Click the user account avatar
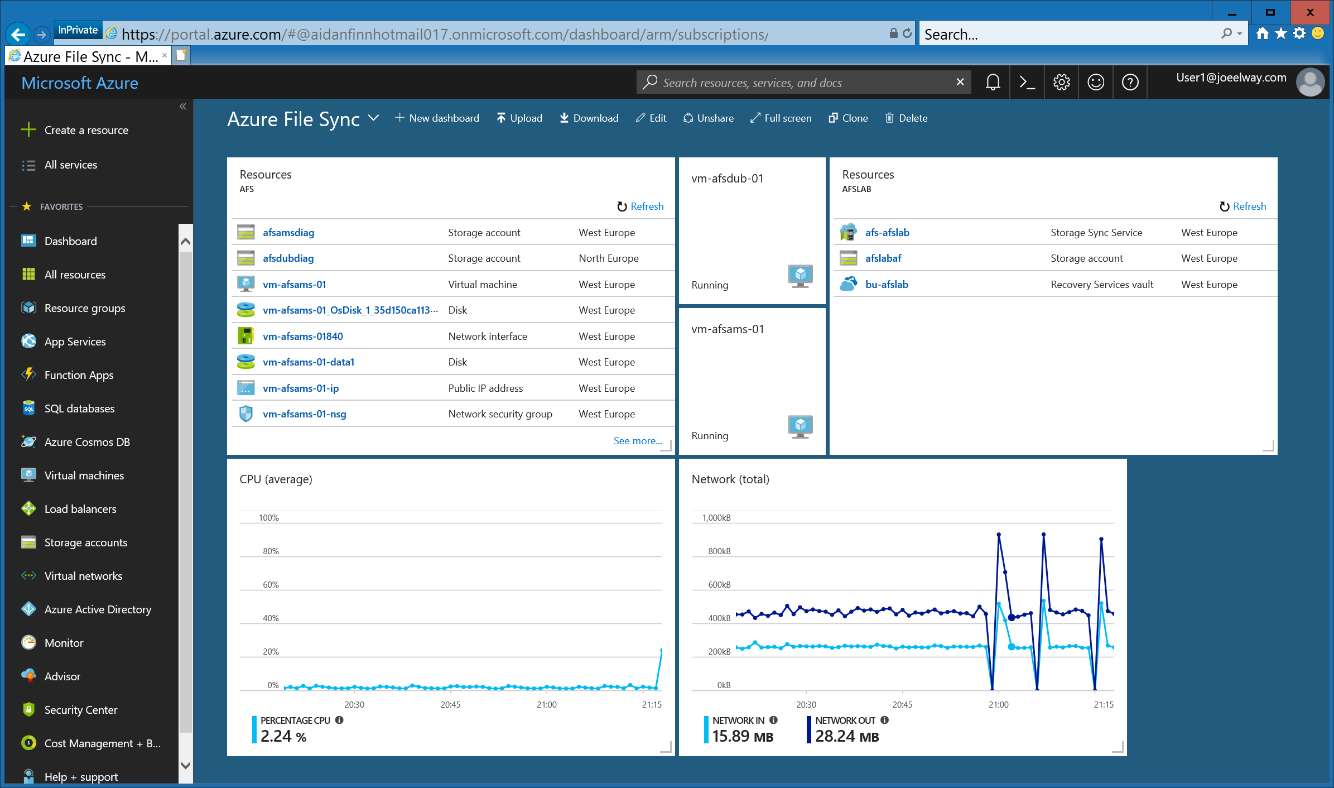Viewport: 1334px width, 788px height. pos(1309,83)
